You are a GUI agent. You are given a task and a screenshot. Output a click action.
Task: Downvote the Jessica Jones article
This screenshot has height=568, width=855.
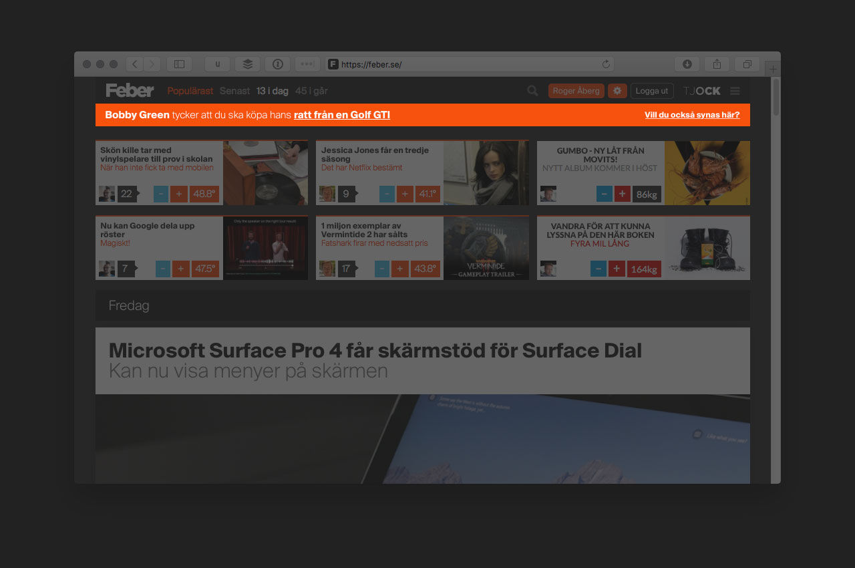pos(387,194)
